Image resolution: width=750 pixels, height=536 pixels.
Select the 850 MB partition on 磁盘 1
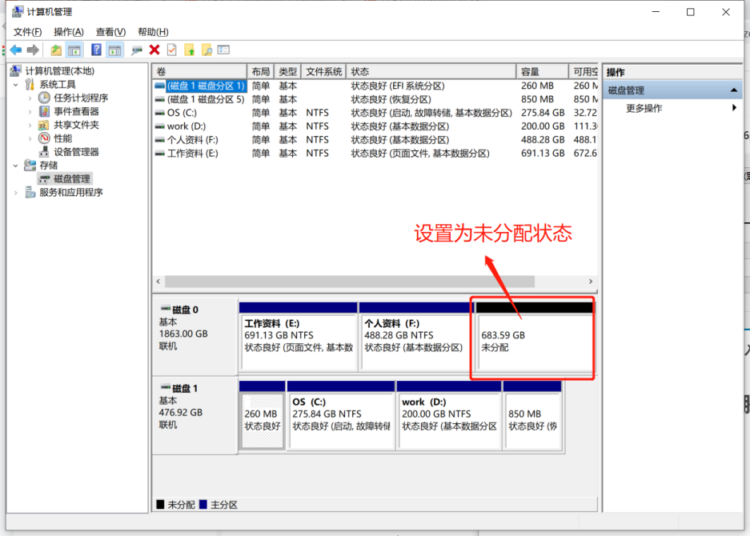click(532, 415)
